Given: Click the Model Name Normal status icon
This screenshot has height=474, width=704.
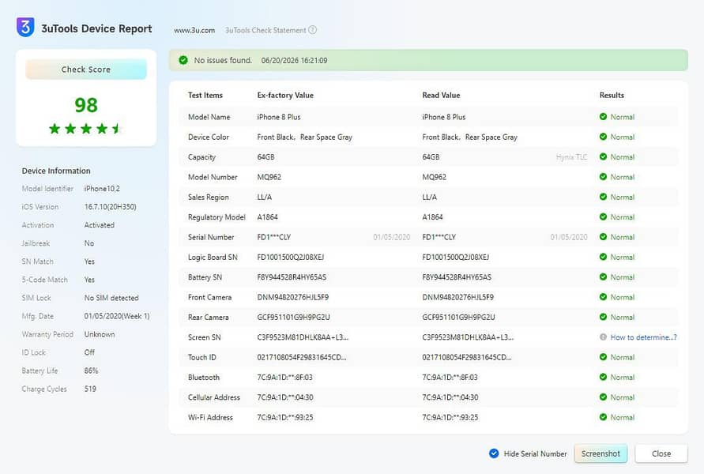Looking at the screenshot, I should pos(603,117).
